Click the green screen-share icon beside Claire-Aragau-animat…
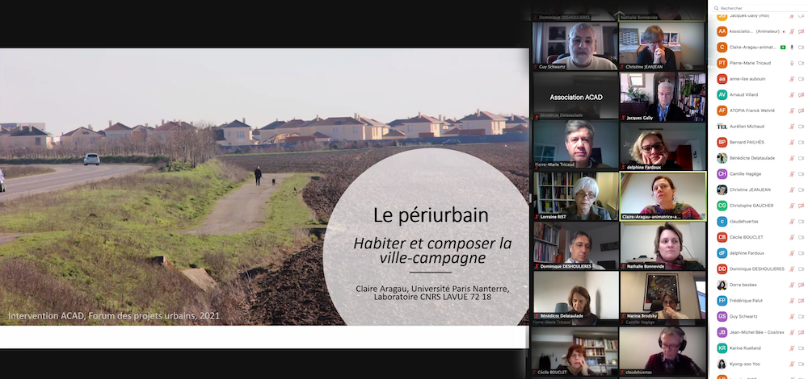 [x=783, y=48]
